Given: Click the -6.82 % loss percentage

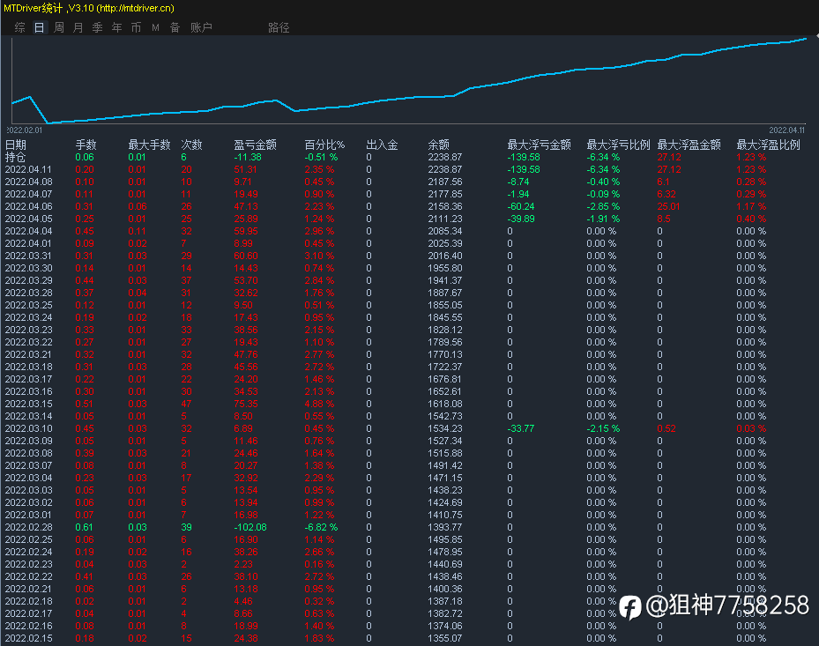Looking at the screenshot, I should pyautogui.click(x=321, y=527).
